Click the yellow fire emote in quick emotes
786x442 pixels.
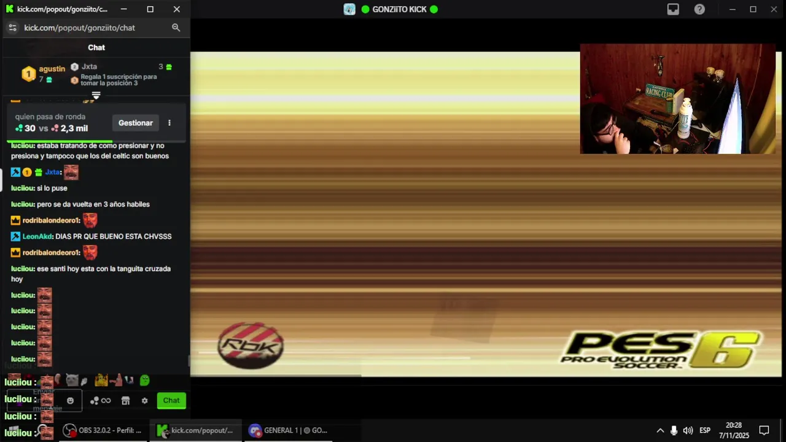click(x=101, y=381)
